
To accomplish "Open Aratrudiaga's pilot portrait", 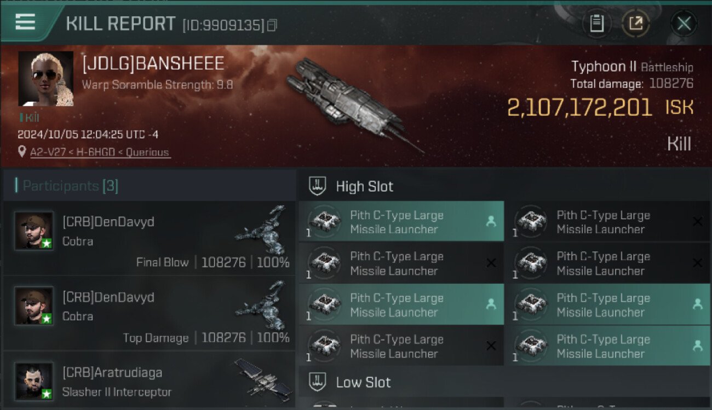I will (34, 381).
